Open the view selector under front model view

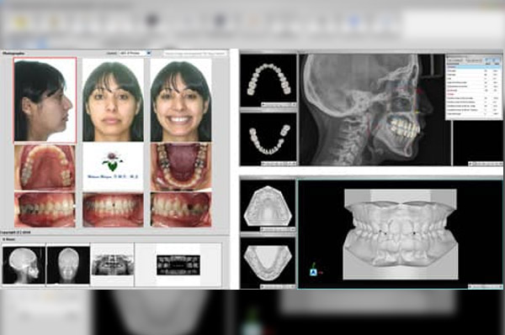[486, 286]
